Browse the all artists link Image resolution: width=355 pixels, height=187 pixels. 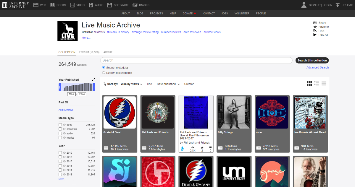tap(99, 32)
